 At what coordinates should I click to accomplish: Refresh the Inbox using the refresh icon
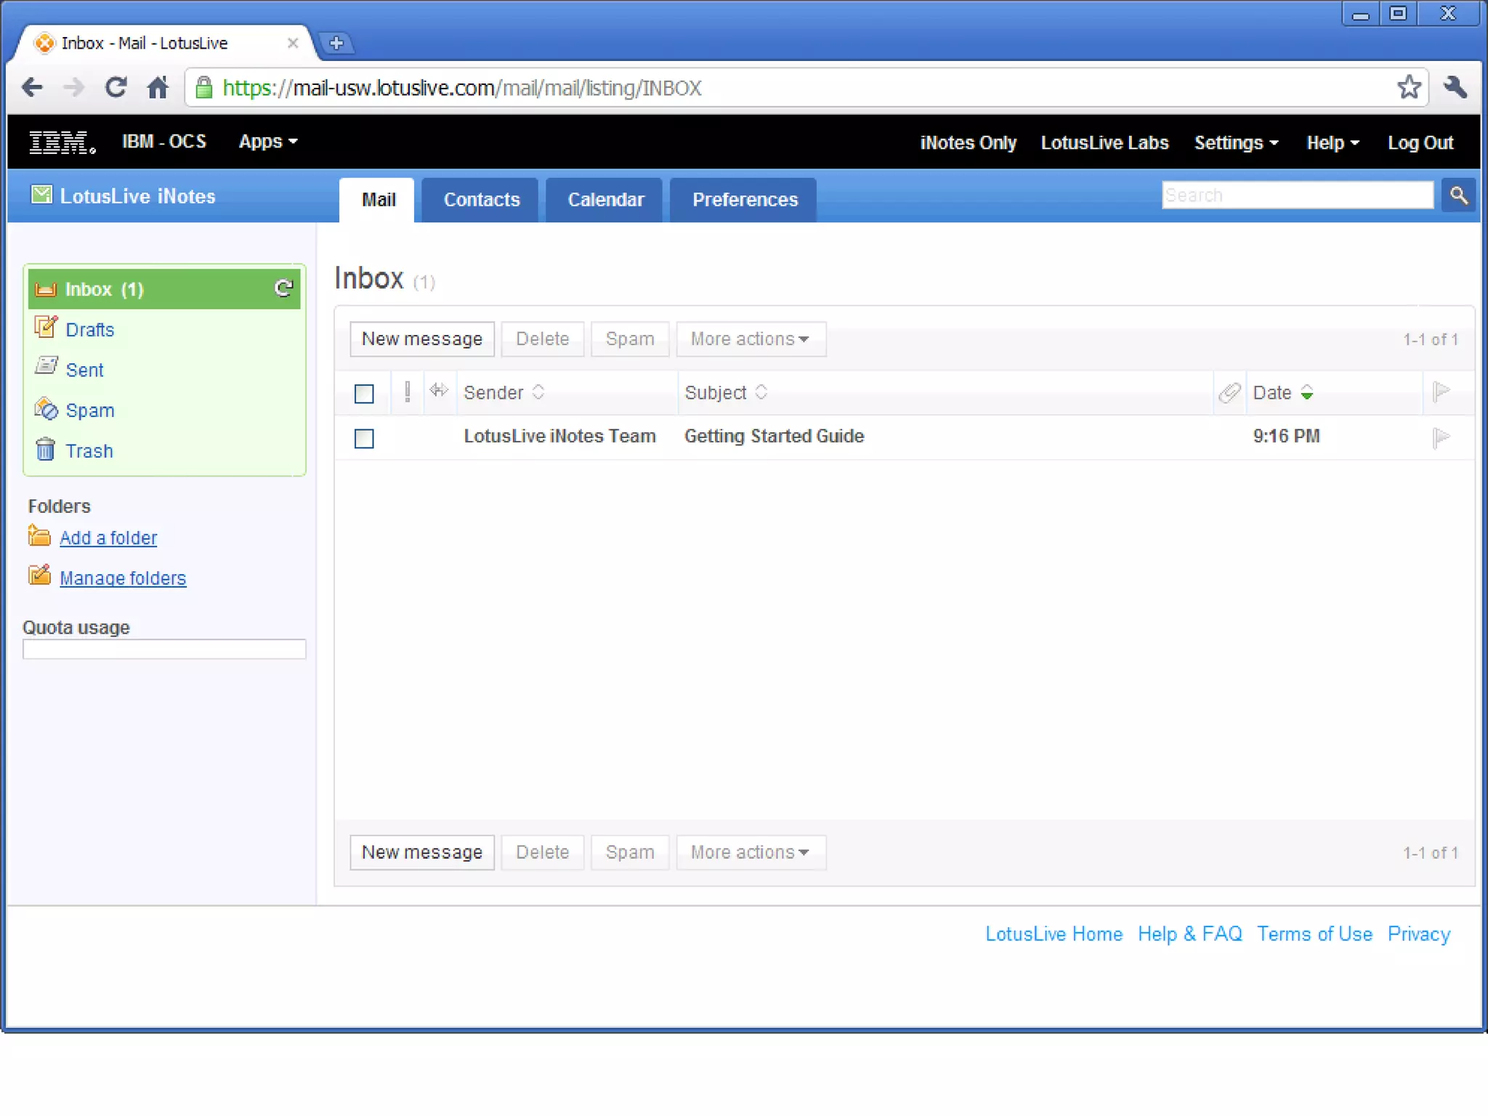(x=283, y=288)
